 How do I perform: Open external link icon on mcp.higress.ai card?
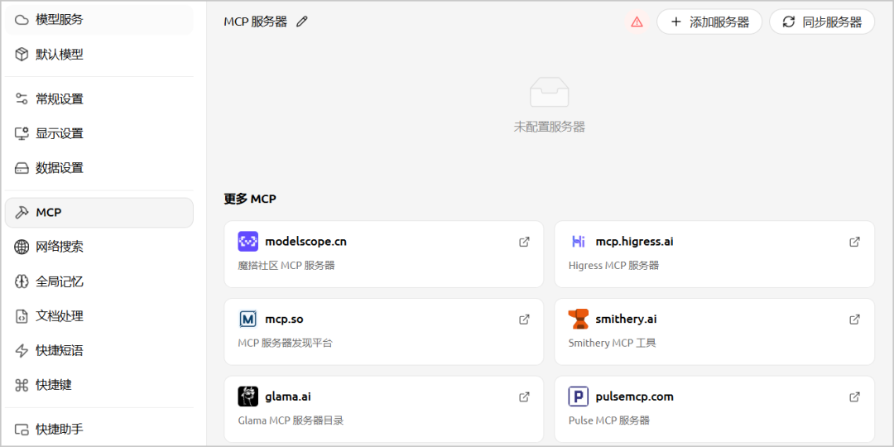(854, 242)
